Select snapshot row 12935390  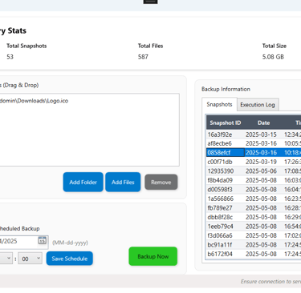[x=254, y=171]
